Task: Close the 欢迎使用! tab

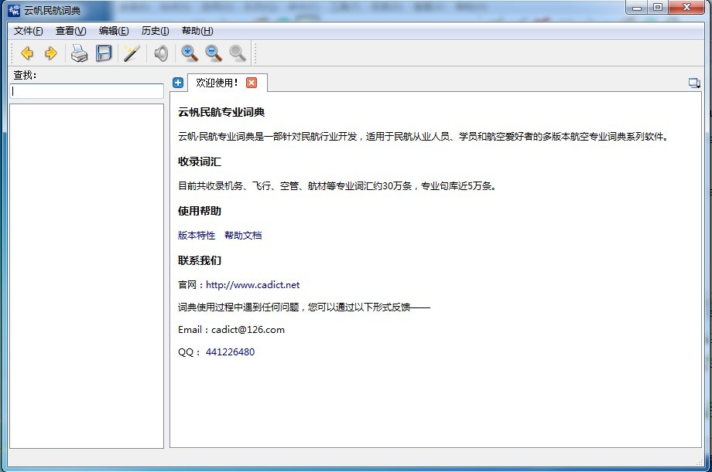Action: (x=252, y=83)
